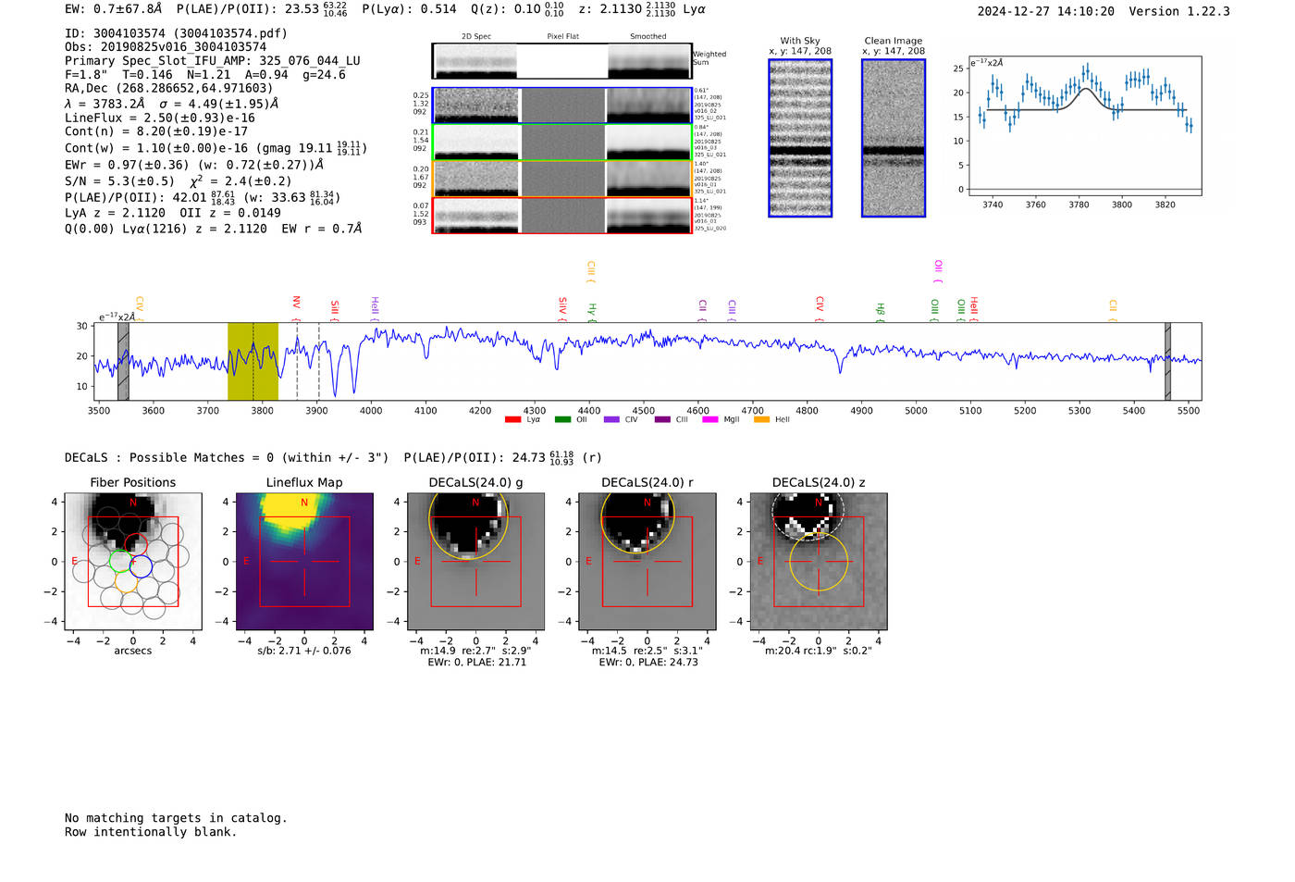Open the DECaLS(24.0) r image
1295x882 pixels.
tap(647, 561)
